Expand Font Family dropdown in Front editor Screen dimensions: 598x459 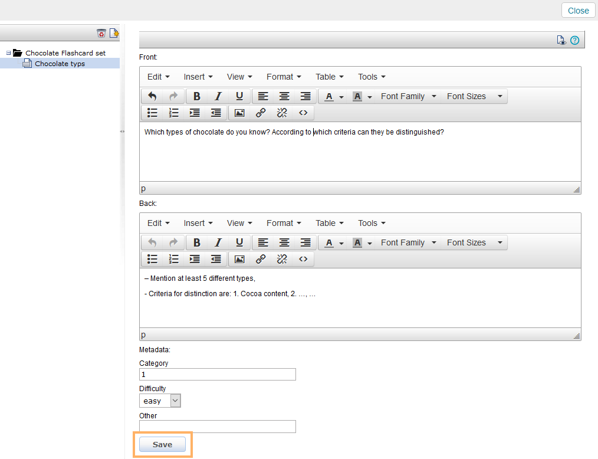409,96
